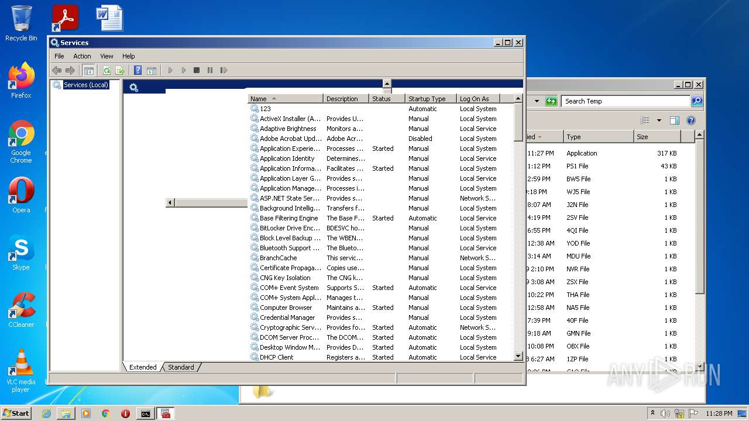Click gear icon of Cryptographic Services row
749x421 pixels.
pos(255,327)
